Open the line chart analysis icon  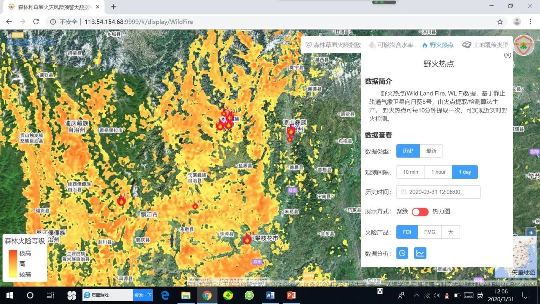420,253
